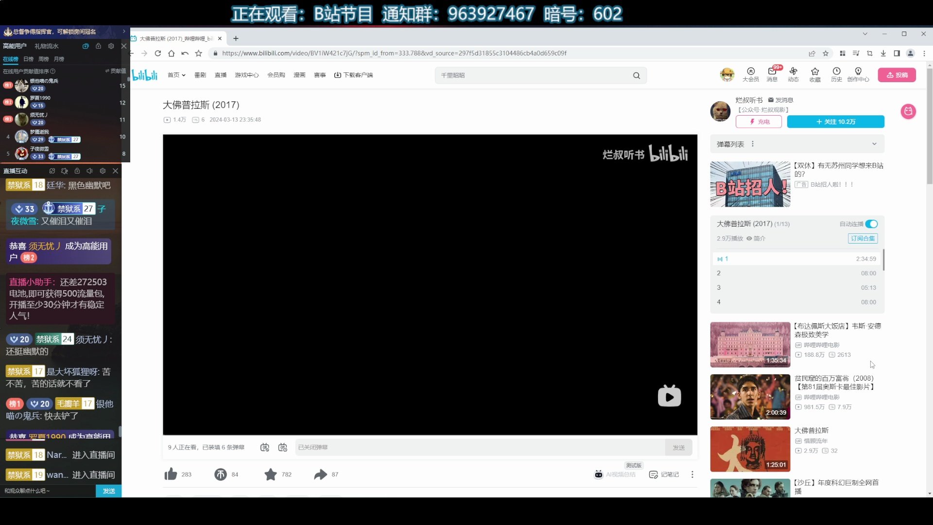Expand 弹幕列表 danmaku list chevron
This screenshot has width=933, height=525.
pyautogui.click(x=874, y=144)
